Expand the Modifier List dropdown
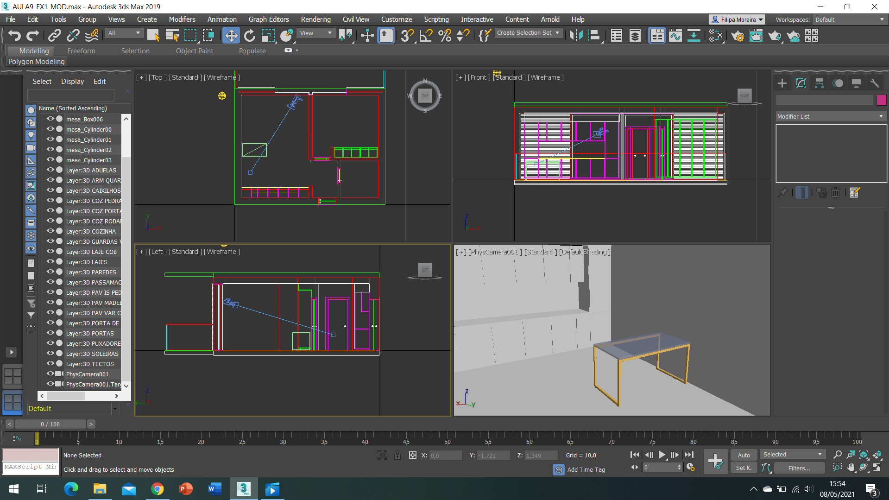 (831, 116)
